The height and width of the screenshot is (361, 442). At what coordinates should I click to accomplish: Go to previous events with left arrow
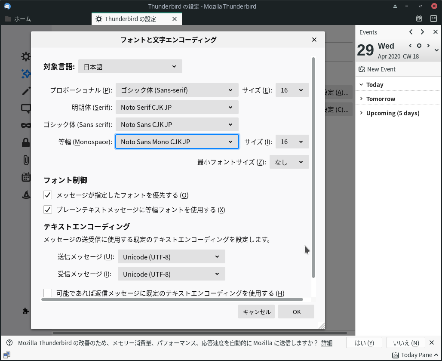coord(411,32)
